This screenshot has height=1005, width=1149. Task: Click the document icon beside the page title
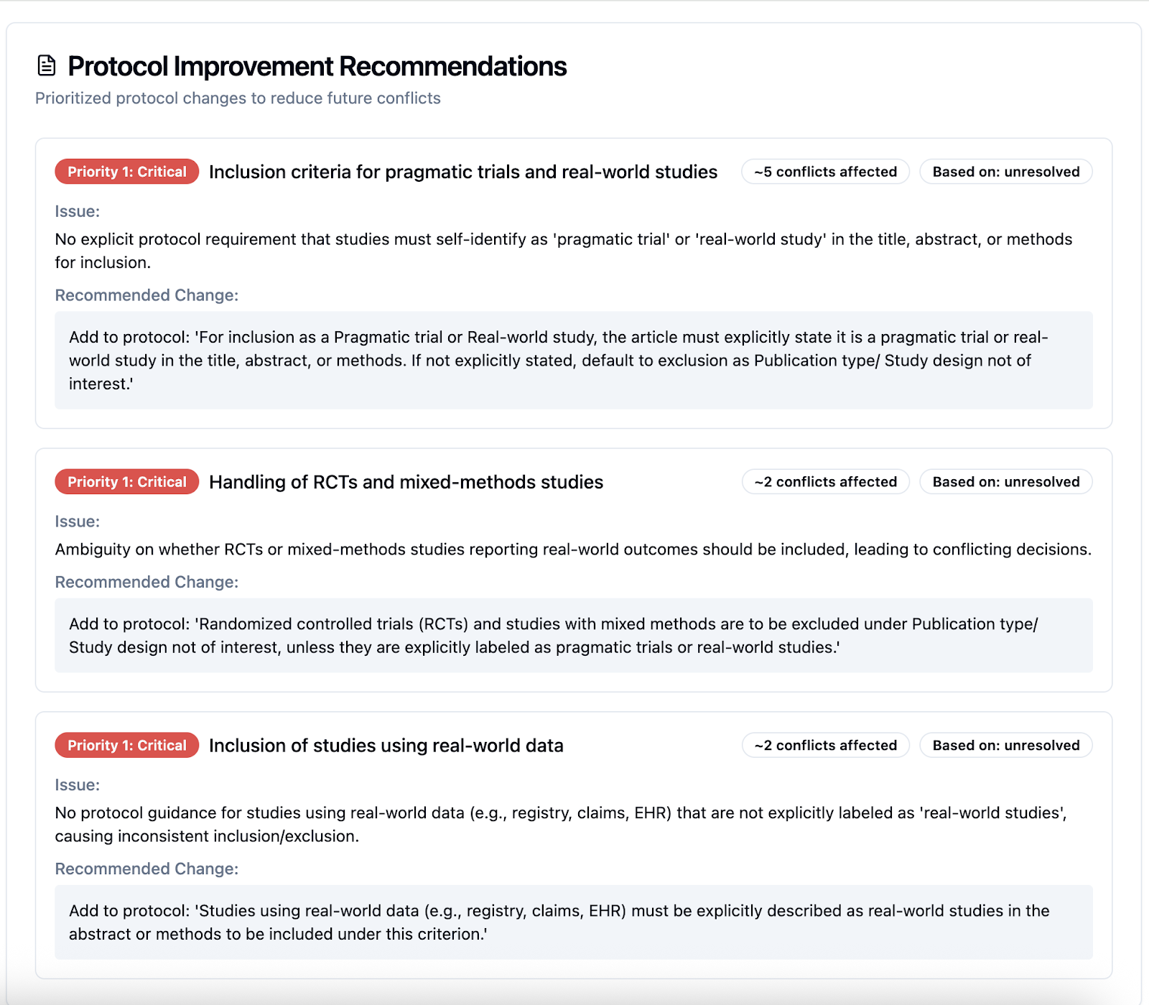pos(47,66)
